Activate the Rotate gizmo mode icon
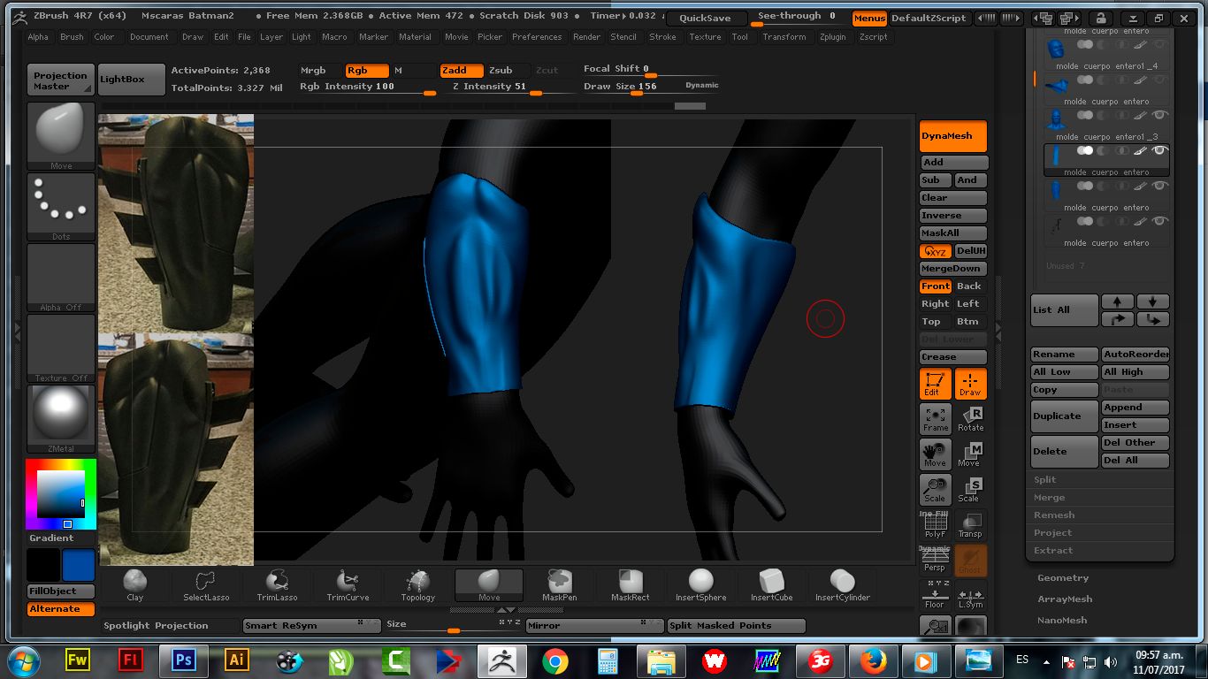Screen dimensions: 1208x679 (970, 418)
